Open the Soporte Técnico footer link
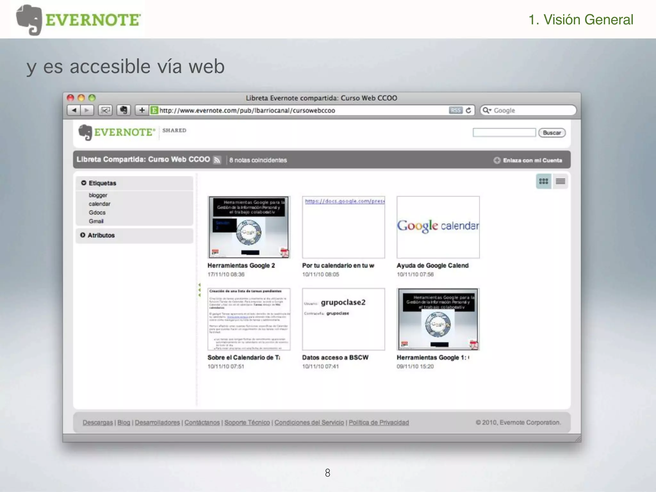 click(x=247, y=422)
